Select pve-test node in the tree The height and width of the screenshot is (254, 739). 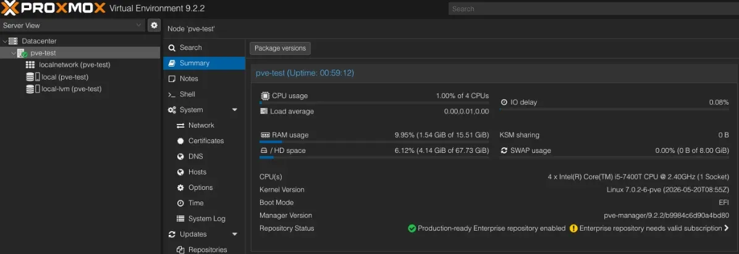click(x=80, y=53)
